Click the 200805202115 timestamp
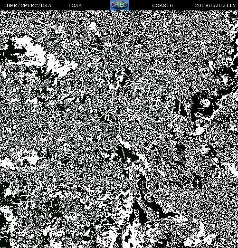 pyautogui.click(x=215, y=6)
